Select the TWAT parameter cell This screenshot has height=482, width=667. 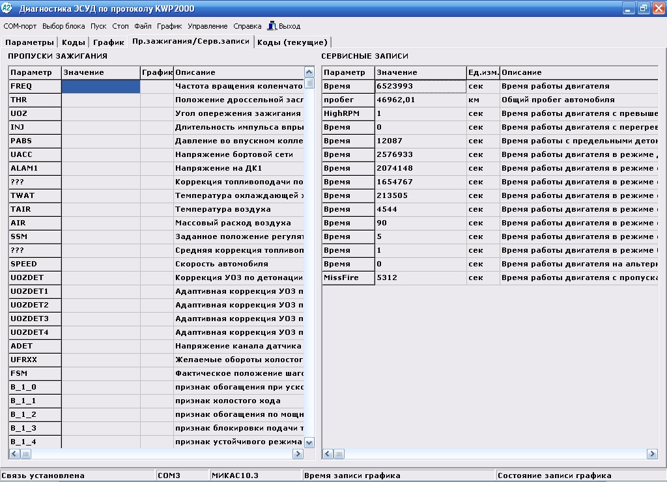[35, 195]
